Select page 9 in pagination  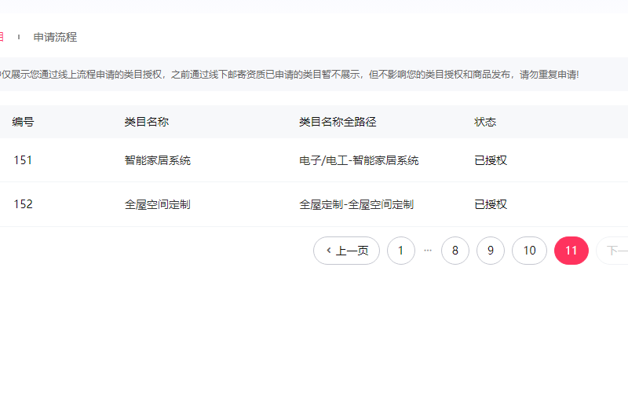coord(491,251)
